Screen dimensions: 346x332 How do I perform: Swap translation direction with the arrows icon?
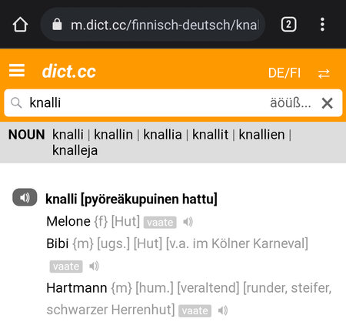tap(324, 74)
